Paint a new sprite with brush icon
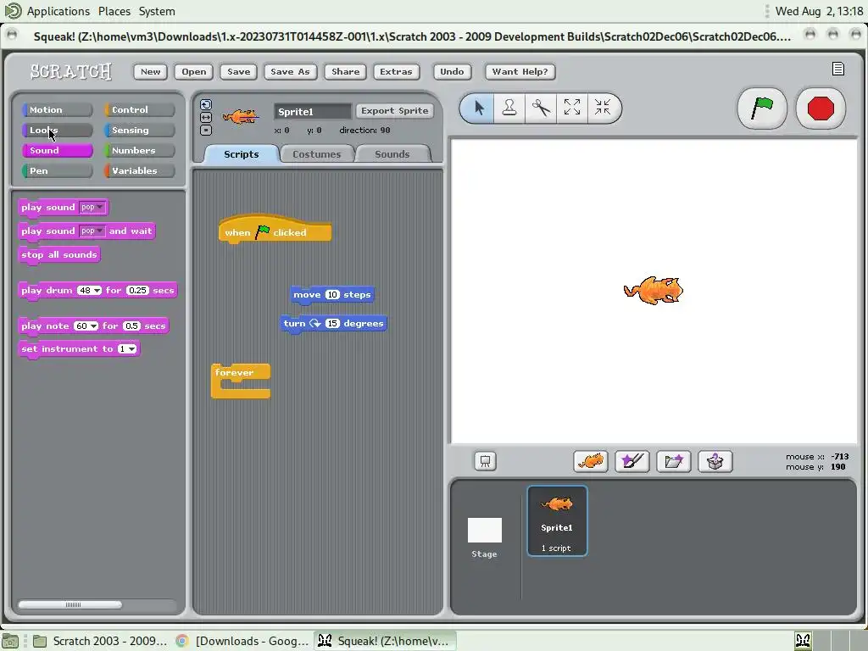This screenshot has height=651, width=868. [x=632, y=461]
